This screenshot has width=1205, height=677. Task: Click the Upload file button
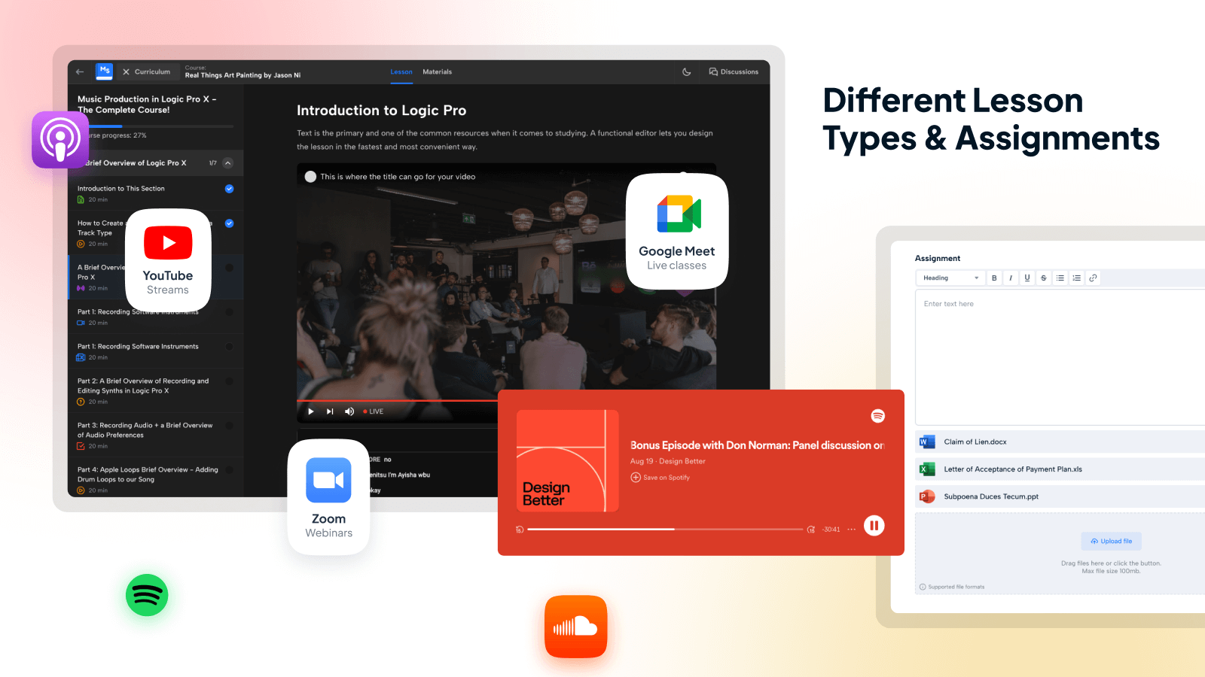1112,542
